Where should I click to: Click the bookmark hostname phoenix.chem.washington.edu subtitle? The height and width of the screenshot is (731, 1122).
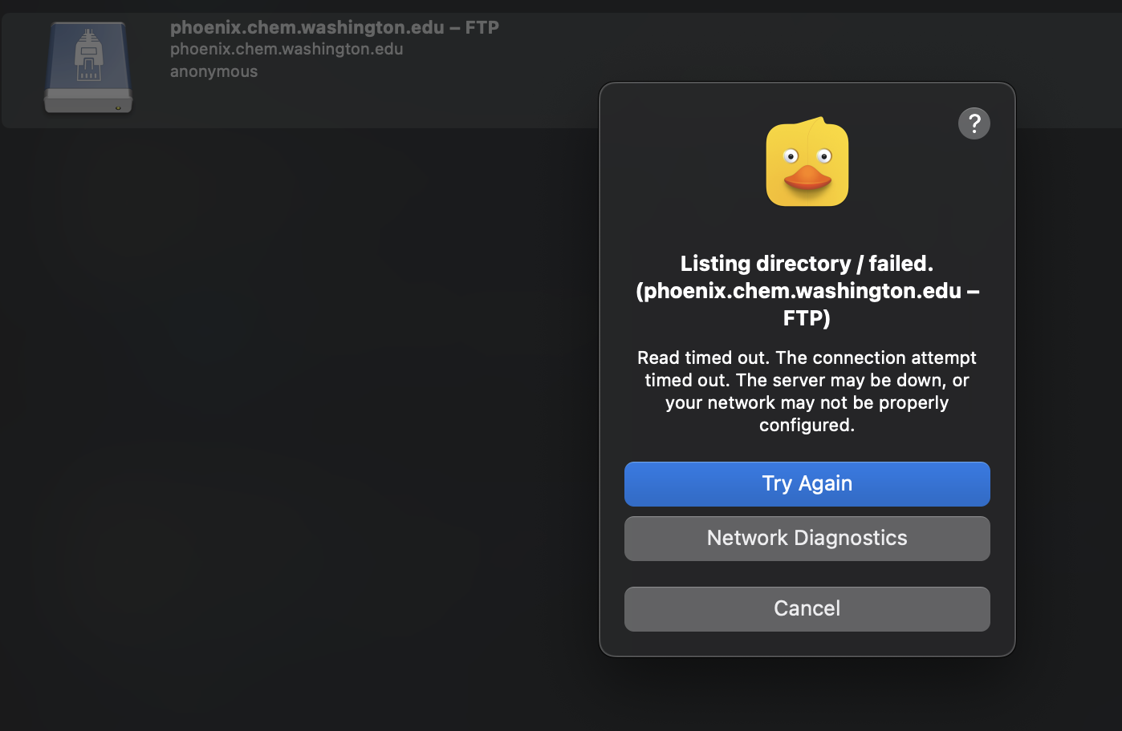coord(287,49)
